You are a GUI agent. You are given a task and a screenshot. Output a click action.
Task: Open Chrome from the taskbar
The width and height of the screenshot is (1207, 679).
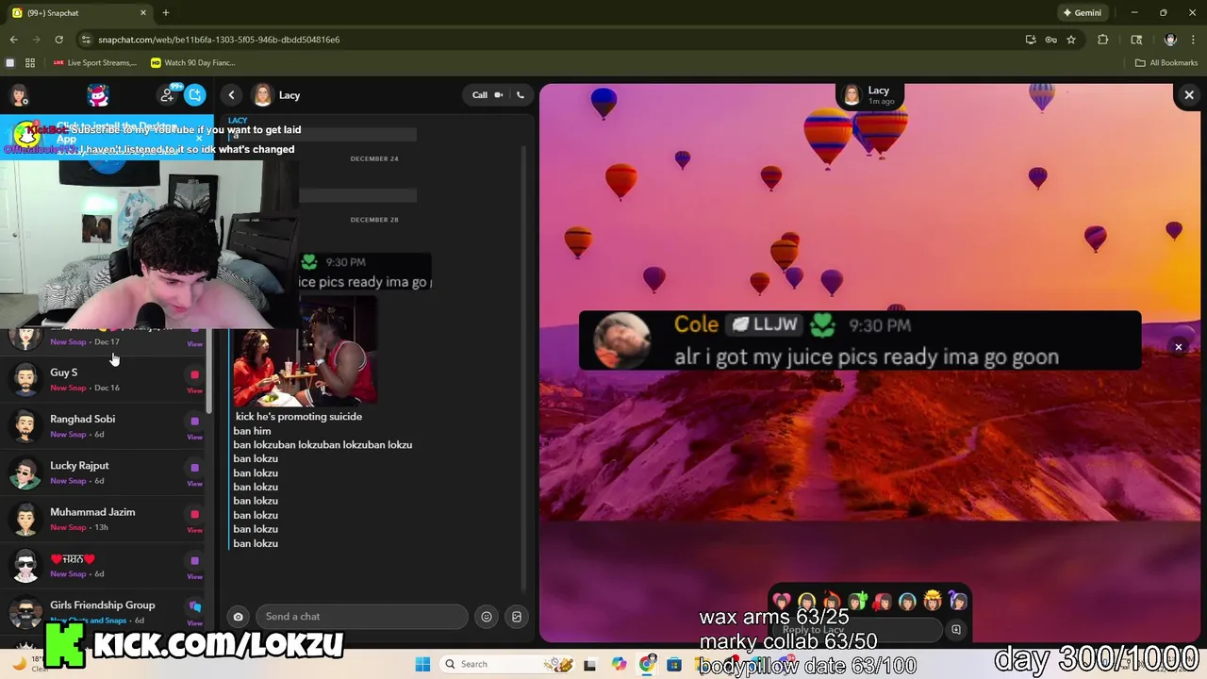coord(647,664)
